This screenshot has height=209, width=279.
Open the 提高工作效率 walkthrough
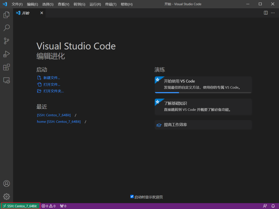click(x=203, y=125)
